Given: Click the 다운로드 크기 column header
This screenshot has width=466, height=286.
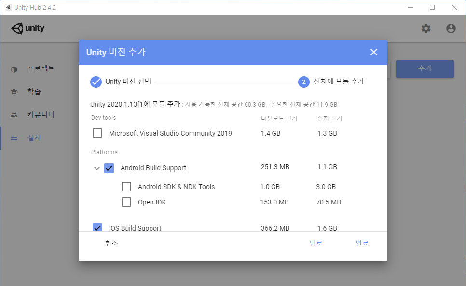Looking at the screenshot, I should 279,118.
